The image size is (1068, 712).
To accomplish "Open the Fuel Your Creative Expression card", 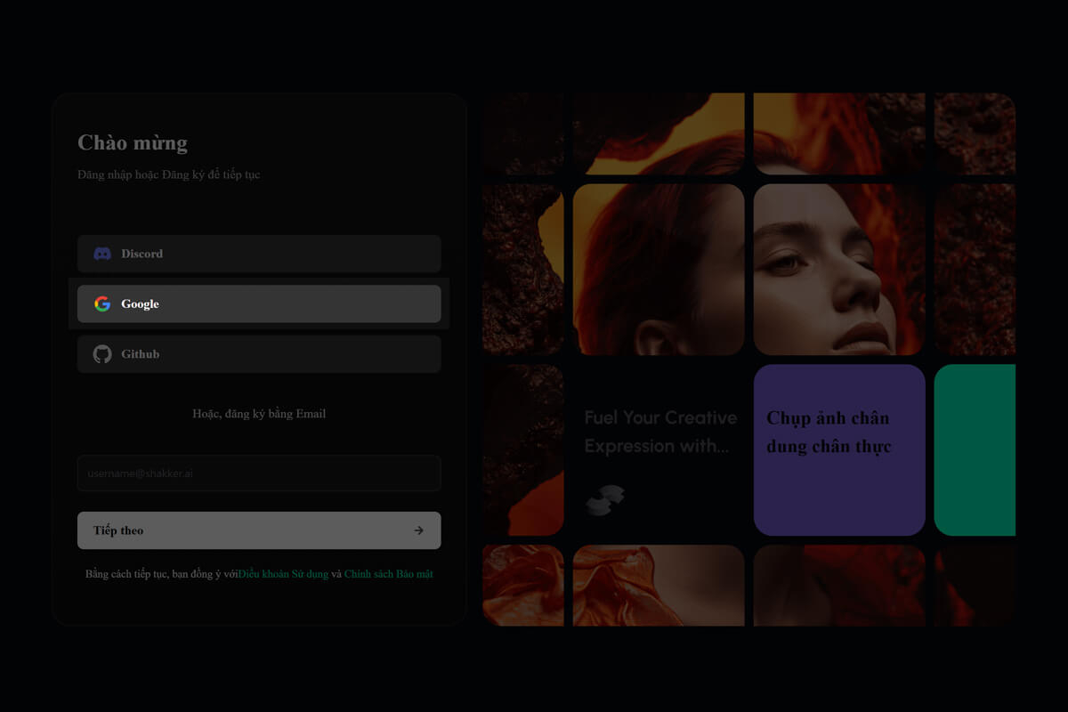I will [659, 433].
